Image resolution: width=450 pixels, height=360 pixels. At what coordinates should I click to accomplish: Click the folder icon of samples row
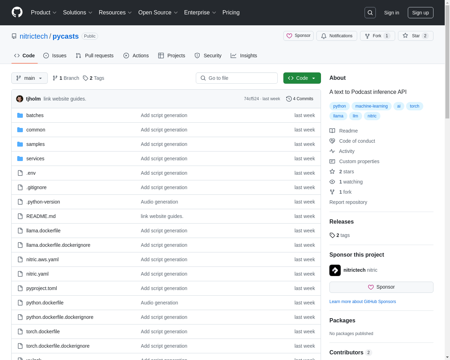(x=20, y=144)
